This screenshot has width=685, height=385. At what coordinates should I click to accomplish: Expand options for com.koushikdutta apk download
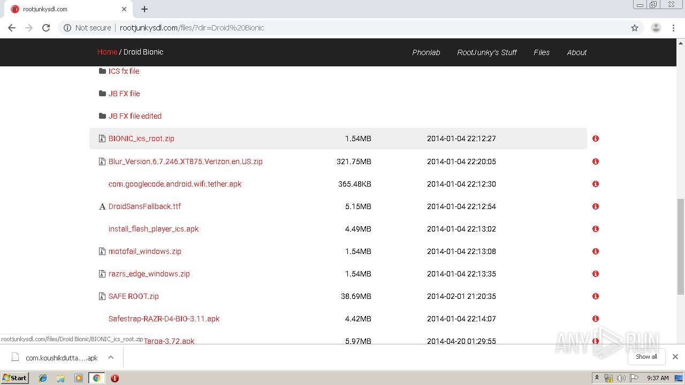[x=111, y=357]
